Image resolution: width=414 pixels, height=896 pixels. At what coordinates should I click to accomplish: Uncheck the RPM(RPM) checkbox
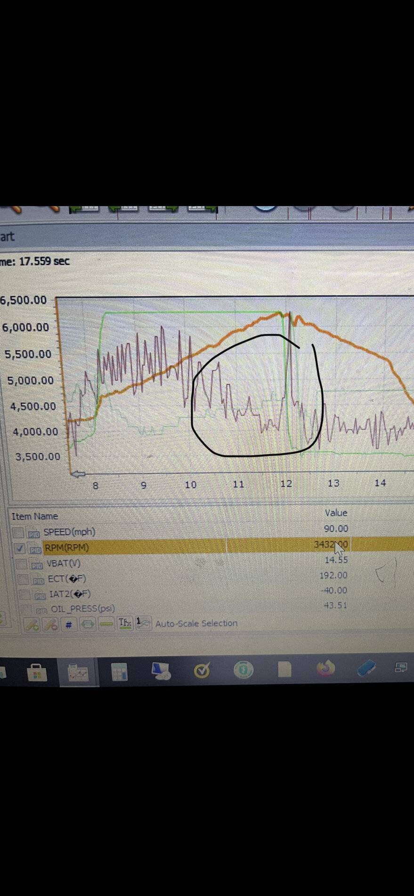[19, 548]
